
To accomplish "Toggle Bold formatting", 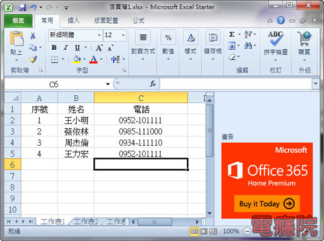I will pyautogui.click(x=54, y=48).
